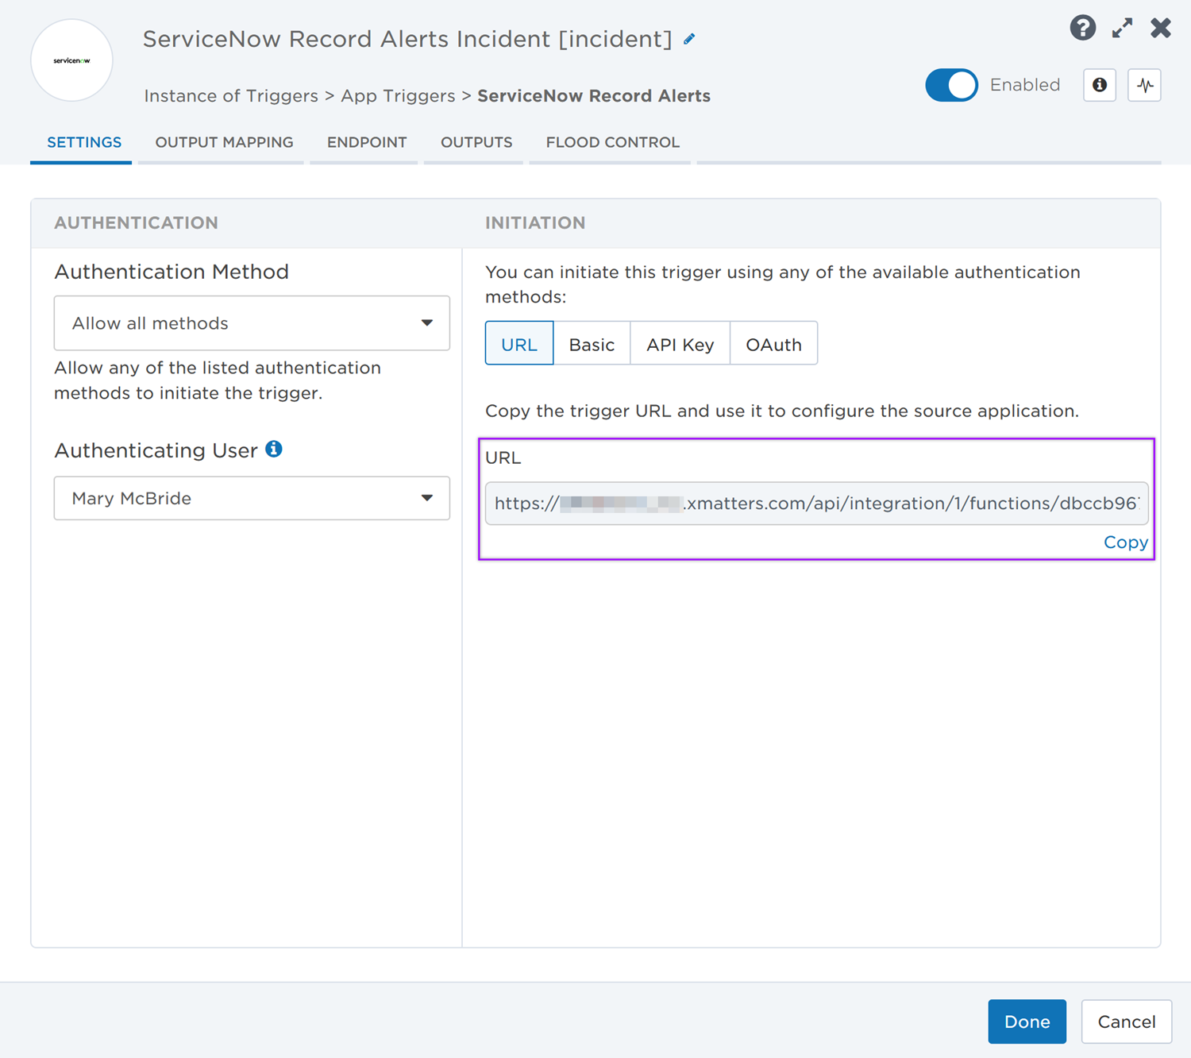Select the API Key authentication method

[680, 344]
